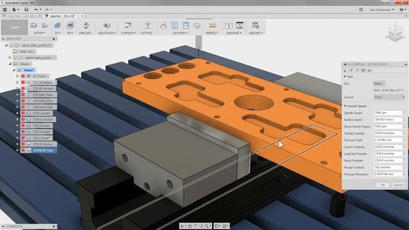Image resolution: width=409 pixels, height=230 pixels.
Task: Click the Drilling tool icon
Action: click(x=86, y=26)
